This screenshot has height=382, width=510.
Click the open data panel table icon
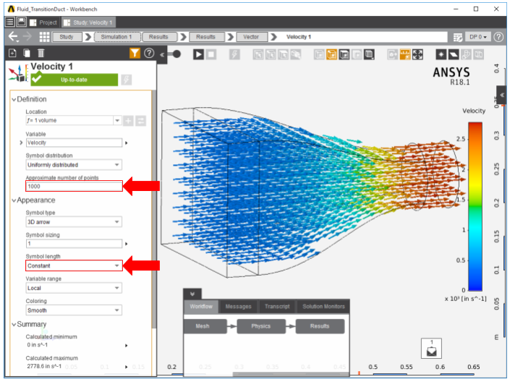coord(458,37)
